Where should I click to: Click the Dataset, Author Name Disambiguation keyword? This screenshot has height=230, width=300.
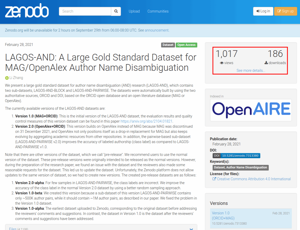tap(241, 167)
